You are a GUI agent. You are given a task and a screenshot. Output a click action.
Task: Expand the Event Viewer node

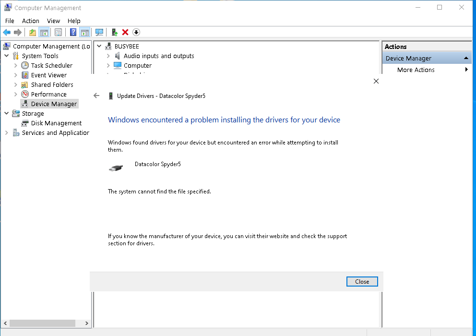(16, 75)
